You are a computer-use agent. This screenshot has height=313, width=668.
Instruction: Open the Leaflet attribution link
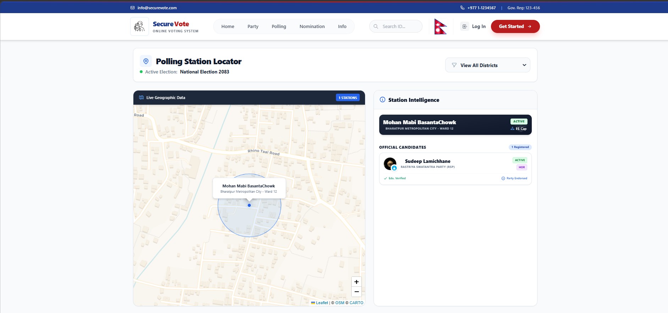(x=322, y=303)
